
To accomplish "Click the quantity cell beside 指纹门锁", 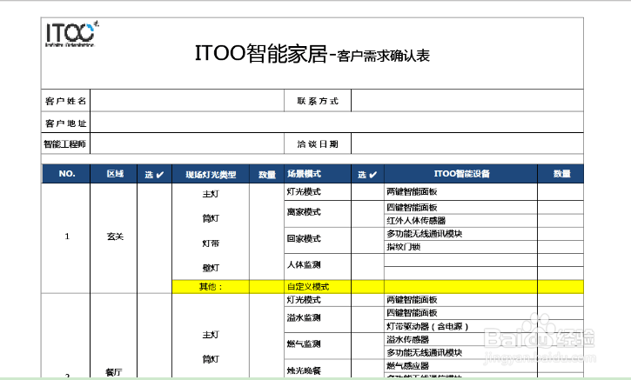I will click(561, 246).
